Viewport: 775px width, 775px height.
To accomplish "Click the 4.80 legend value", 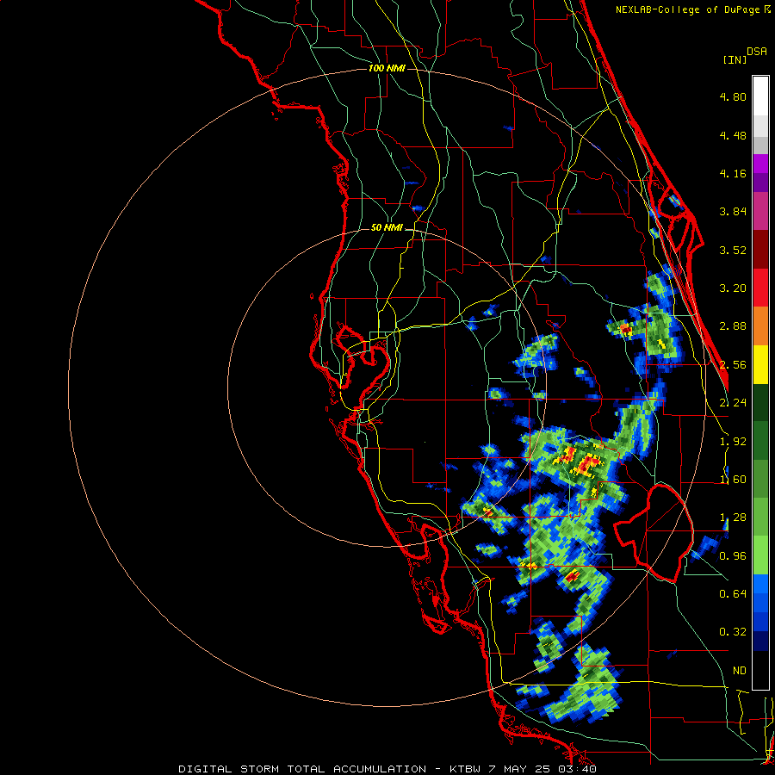I will click(733, 96).
